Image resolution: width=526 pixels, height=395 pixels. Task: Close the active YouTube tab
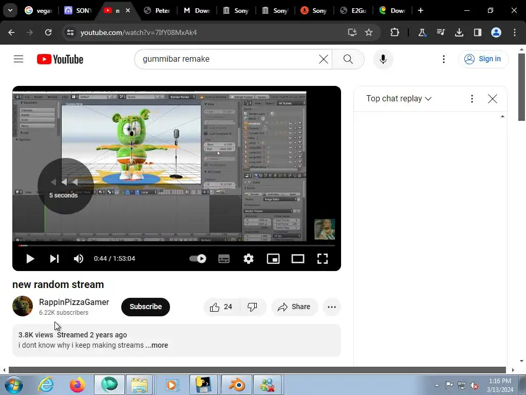(x=128, y=10)
